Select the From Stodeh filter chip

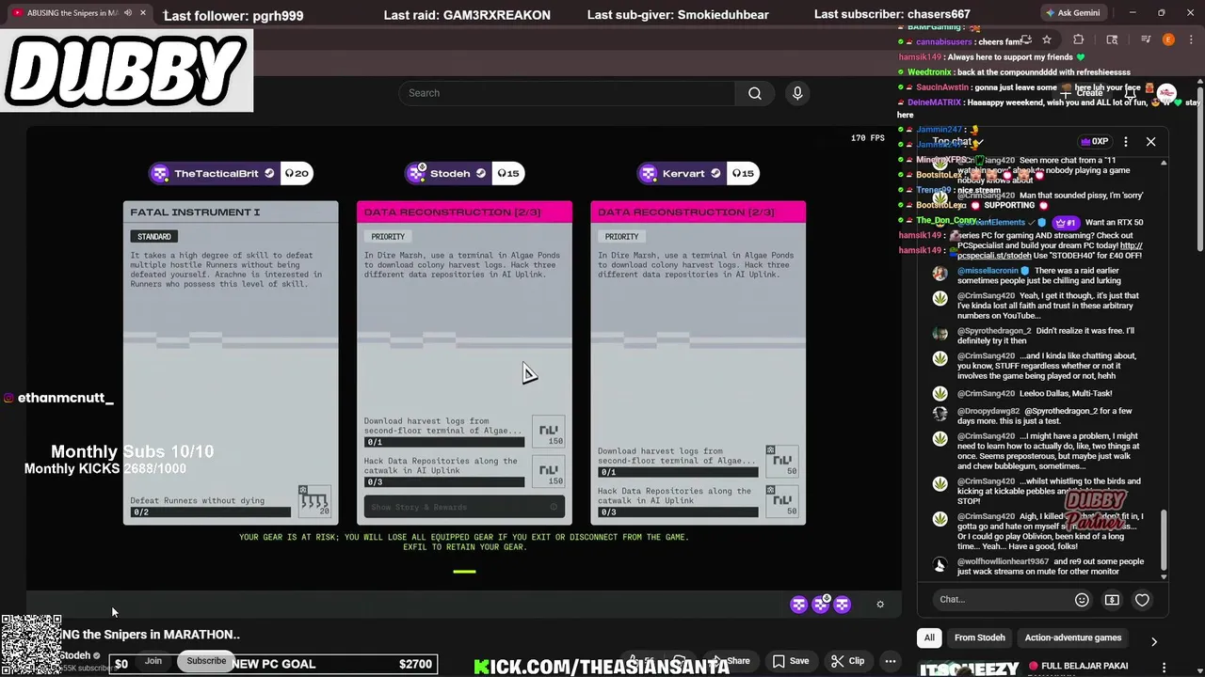979,638
